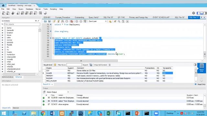Click the export recordset icon
This screenshot has height=116, width=207.
click(x=91, y=65)
